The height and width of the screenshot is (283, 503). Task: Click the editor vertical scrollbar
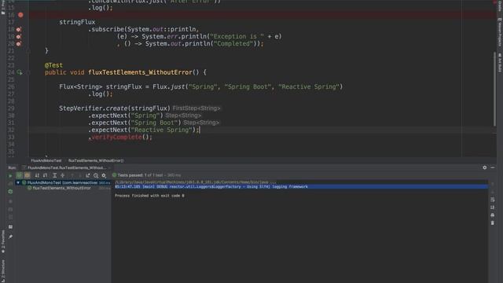tap(494, 89)
